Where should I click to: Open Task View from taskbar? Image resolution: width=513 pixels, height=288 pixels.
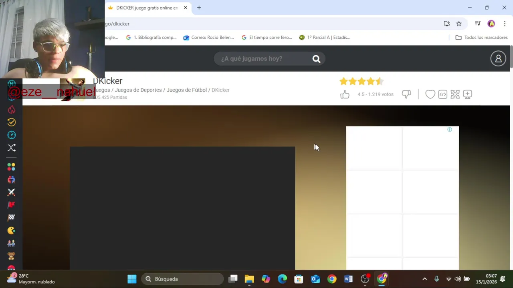(x=233, y=279)
